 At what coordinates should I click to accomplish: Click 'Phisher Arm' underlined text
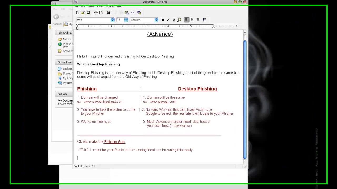114,141
